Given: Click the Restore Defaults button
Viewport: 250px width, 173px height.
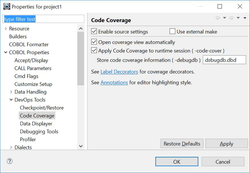Looking at the screenshot, I should (182, 144).
